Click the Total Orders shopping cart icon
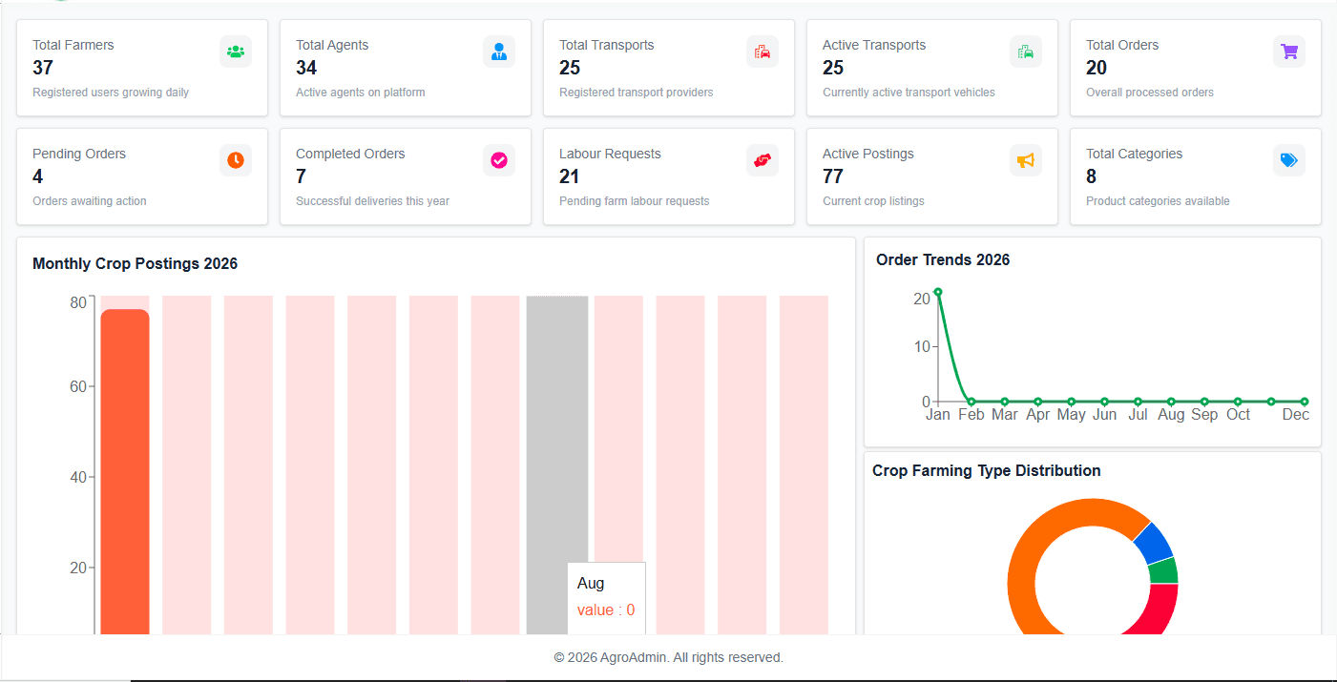 1289,52
